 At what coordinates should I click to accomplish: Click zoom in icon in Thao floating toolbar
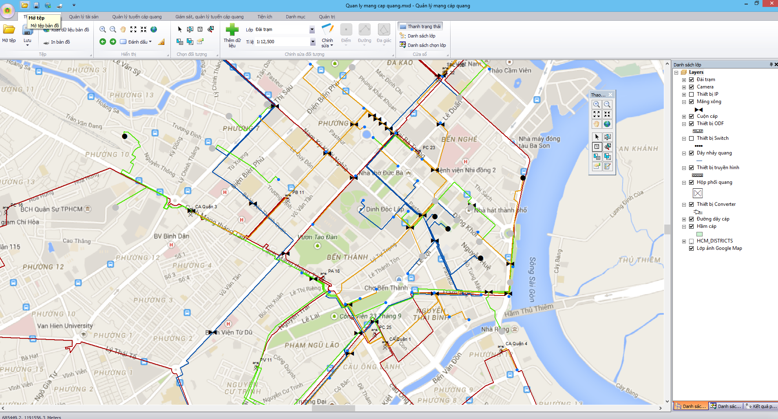(x=597, y=104)
